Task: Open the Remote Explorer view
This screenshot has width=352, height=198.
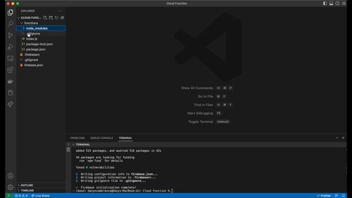Action: coord(10,58)
